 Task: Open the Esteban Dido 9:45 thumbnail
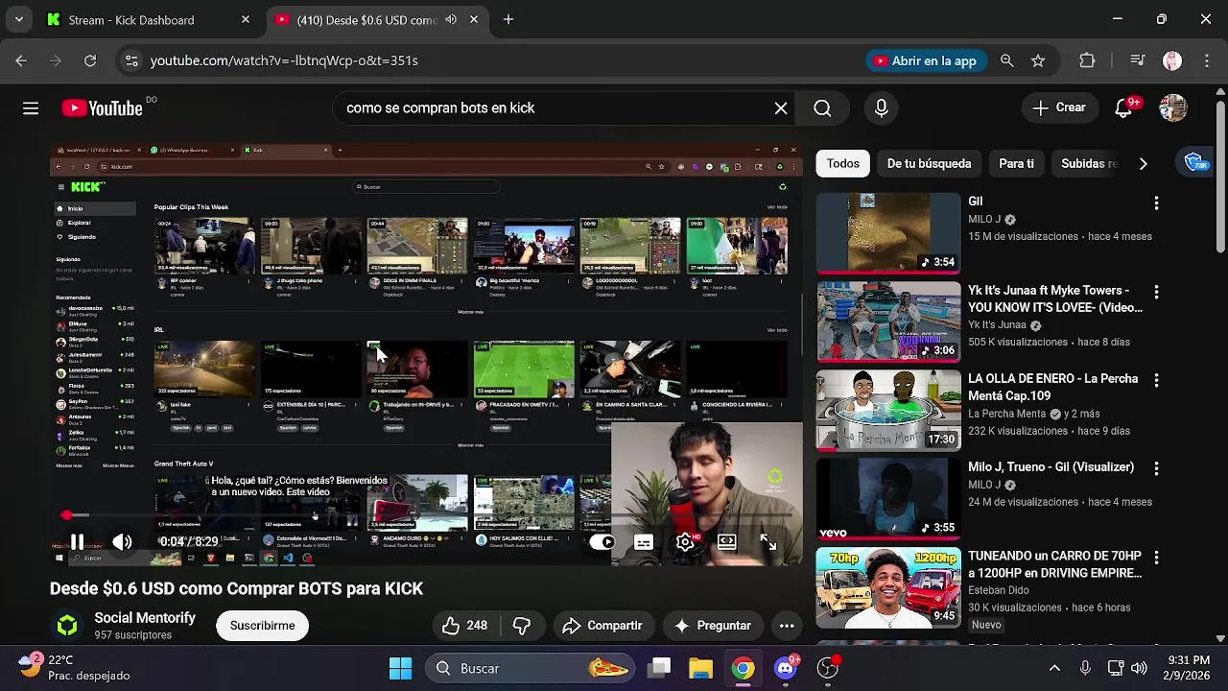(x=888, y=587)
